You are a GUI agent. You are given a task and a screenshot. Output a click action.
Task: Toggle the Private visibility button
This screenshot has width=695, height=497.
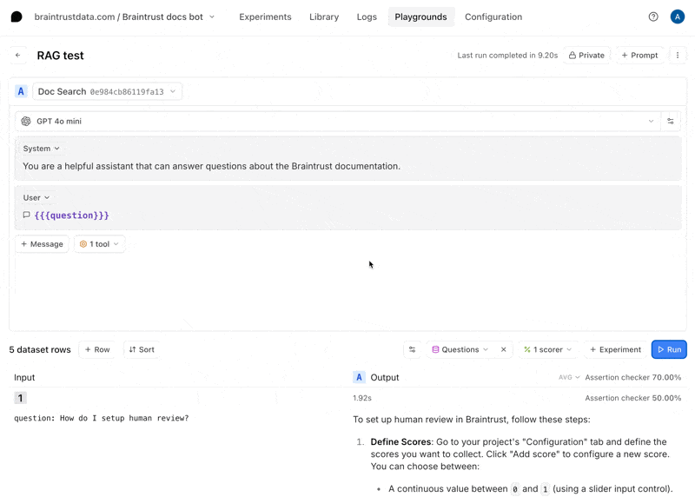[586, 56]
